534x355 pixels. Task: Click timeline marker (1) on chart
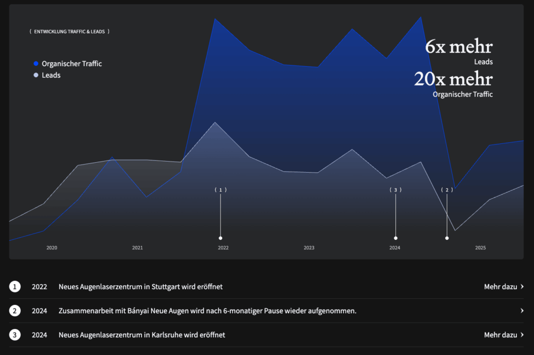pyautogui.click(x=221, y=190)
